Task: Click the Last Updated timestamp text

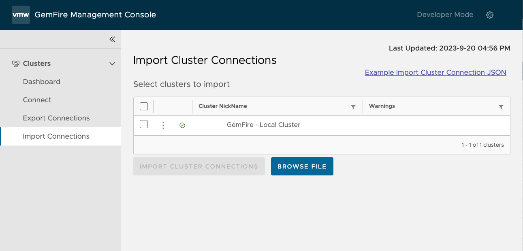Action: pyautogui.click(x=450, y=48)
